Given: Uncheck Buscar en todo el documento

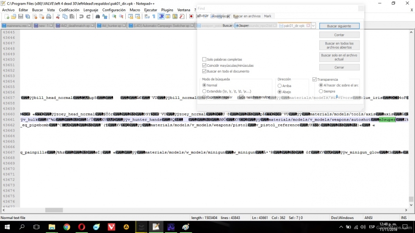Looking at the screenshot, I should click(x=204, y=71).
